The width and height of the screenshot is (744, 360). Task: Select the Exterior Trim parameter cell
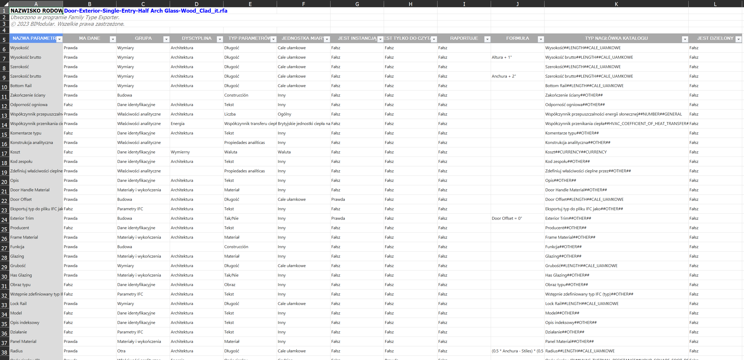point(22,218)
